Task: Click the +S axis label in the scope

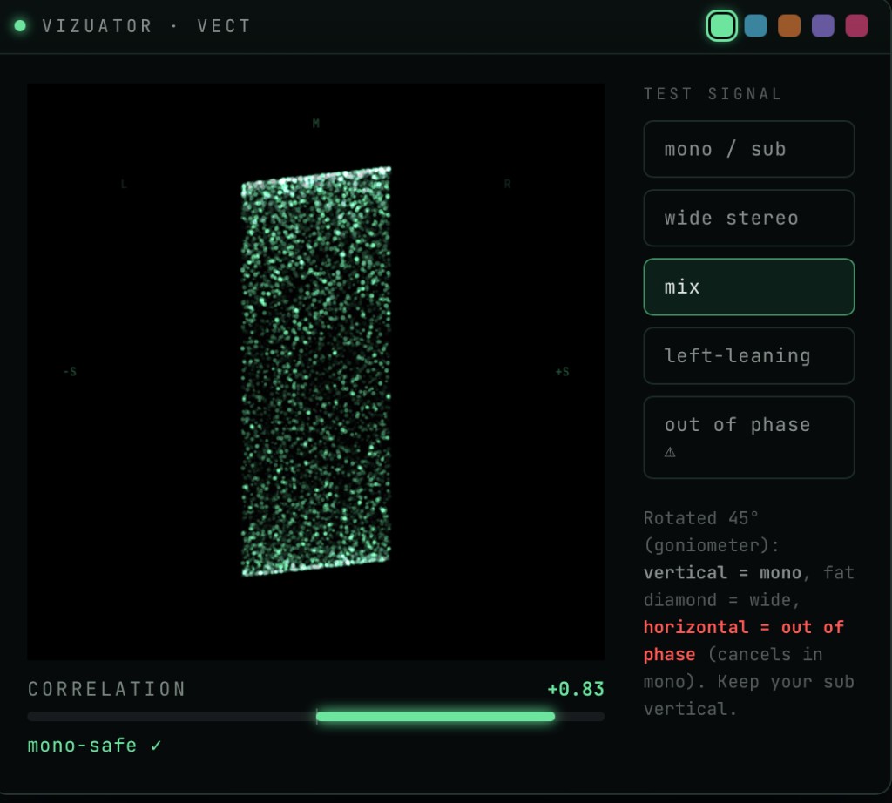Action: pos(562,372)
